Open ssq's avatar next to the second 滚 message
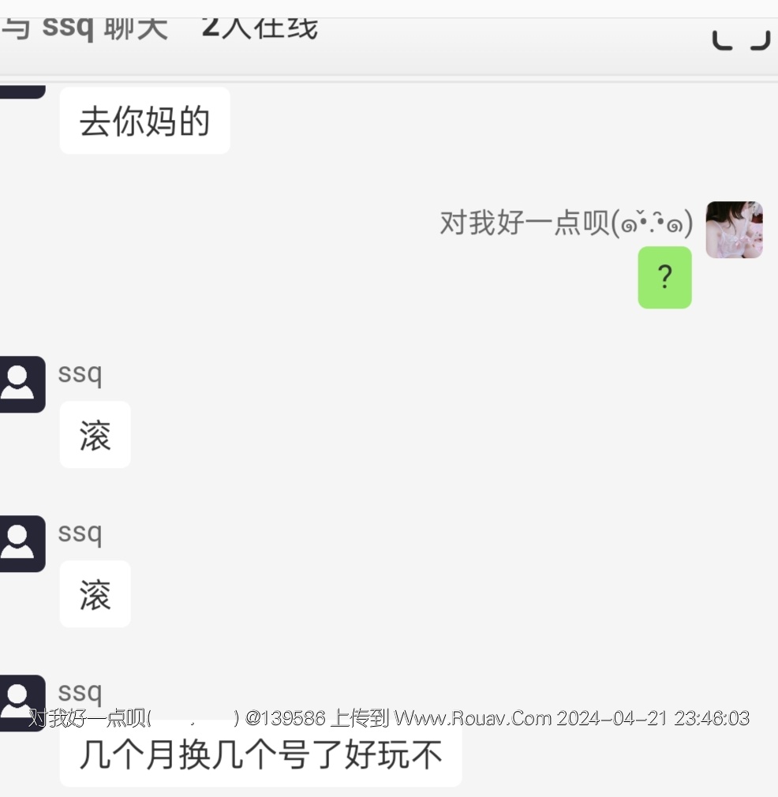The width and height of the screenshot is (778, 797). [x=22, y=544]
